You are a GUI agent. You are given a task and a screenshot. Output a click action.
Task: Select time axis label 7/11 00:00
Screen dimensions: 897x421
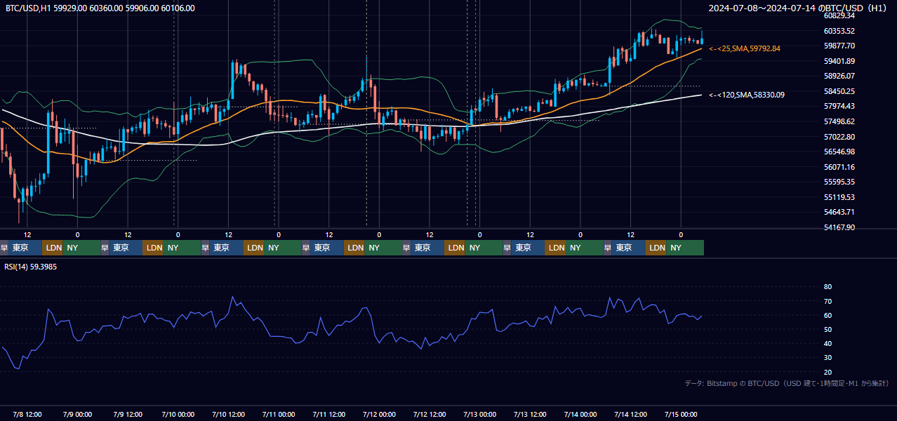coord(279,413)
